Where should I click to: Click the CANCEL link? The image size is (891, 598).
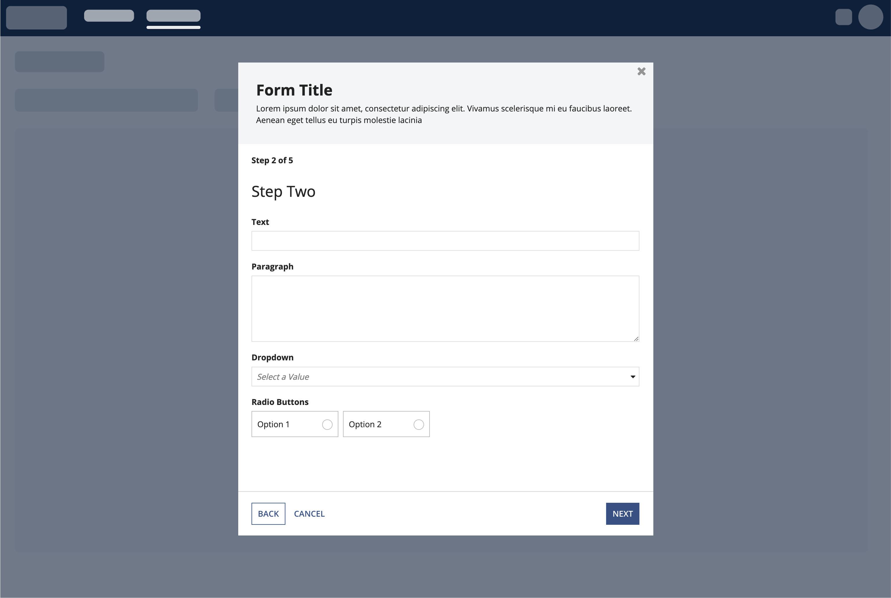[x=309, y=514]
